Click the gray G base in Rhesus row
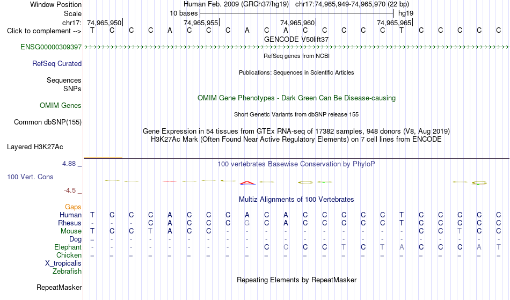This screenshot has width=510, height=300. [x=247, y=223]
